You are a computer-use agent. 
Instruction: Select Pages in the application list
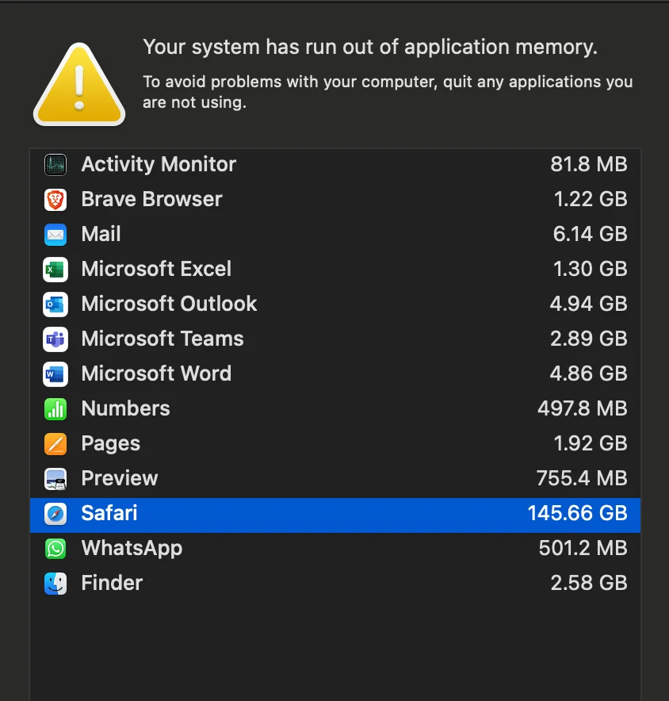pos(110,444)
